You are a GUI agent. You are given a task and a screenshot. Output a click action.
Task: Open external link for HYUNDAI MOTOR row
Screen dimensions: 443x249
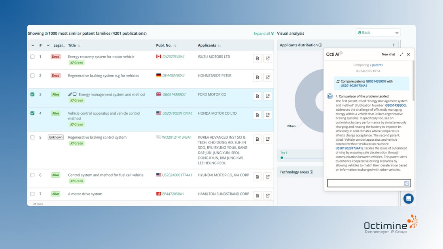pyautogui.click(x=267, y=177)
